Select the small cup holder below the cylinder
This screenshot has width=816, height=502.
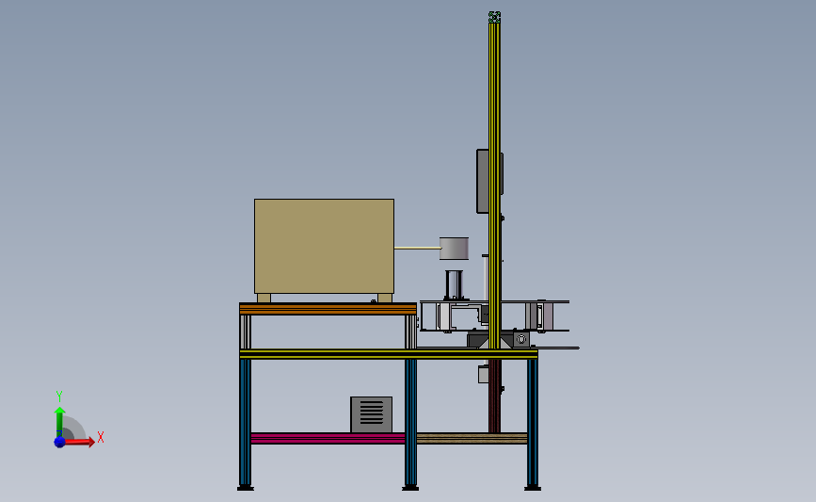pos(454,284)
